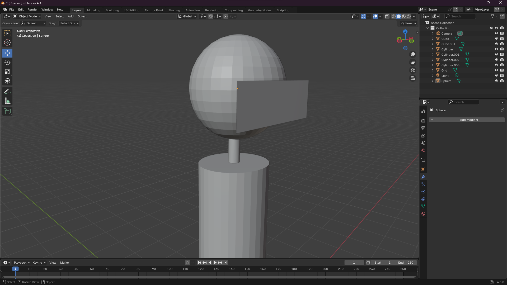Open the Object Mode dropdown
Screen dimensions: 507x285
coord(27,16)
